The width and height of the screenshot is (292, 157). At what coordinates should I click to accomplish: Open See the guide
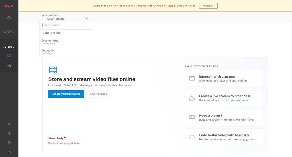pyautogui.click(x=98, y=94)
